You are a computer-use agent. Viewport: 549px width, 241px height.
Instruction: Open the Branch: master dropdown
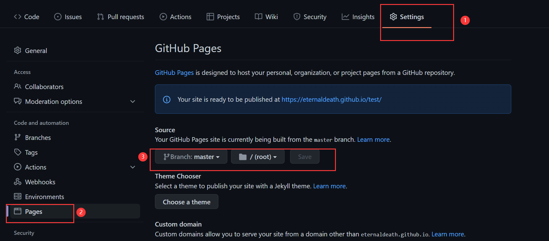(x=191, y=157)
